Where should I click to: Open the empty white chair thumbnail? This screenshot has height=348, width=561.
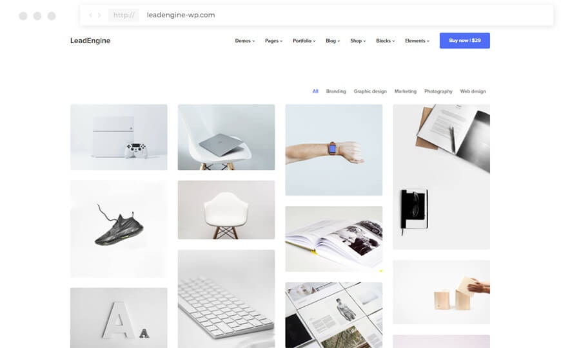[x=226, y=210]
